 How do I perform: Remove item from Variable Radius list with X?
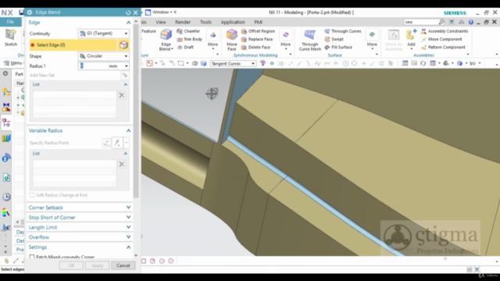click(x=122, y=164)
